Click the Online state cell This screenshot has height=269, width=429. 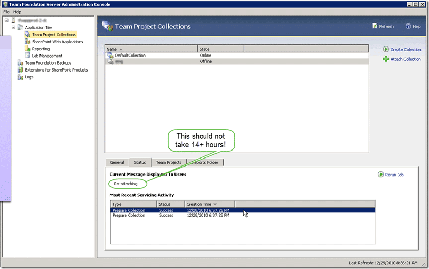pos(205,56)
